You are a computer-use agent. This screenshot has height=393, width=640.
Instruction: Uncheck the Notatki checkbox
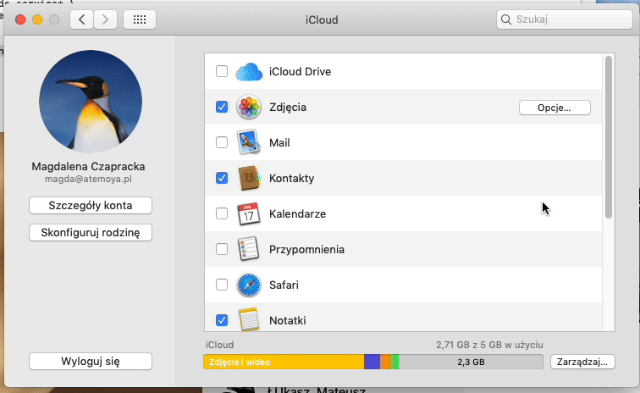(222, 320)
